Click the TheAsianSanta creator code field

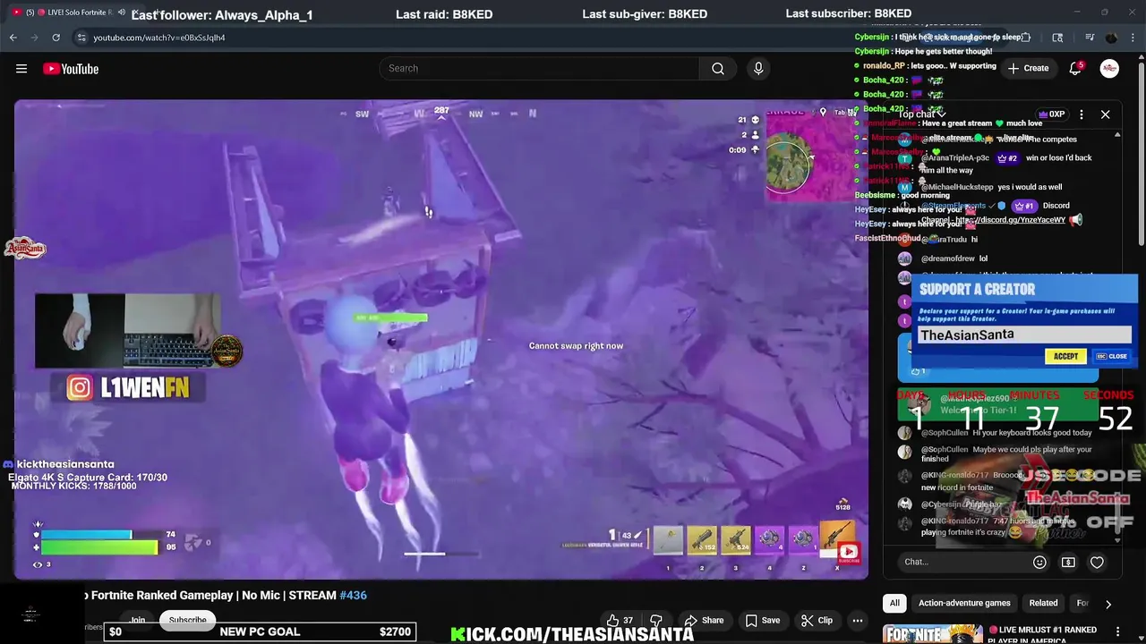pos(1025,335)
